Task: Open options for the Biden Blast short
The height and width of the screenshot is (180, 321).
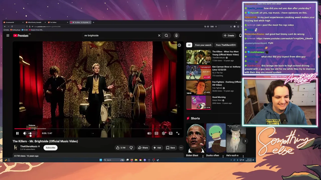Action: [x=203, y=156]
